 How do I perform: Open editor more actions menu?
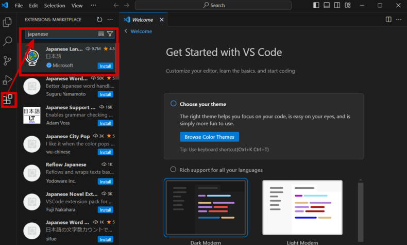pos(399,20)
